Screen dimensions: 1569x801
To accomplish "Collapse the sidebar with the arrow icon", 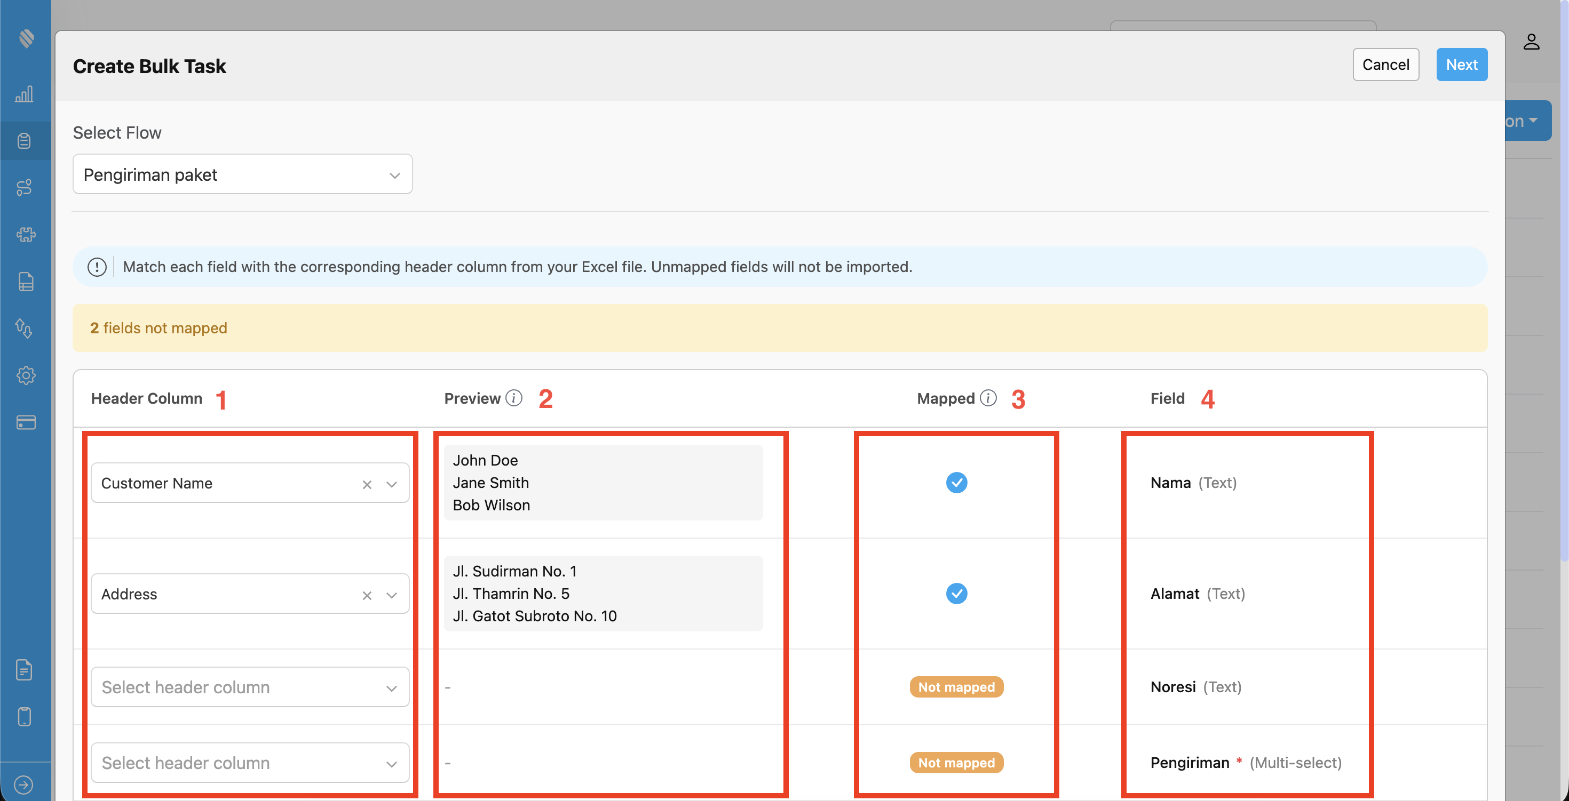I will tap(25, 784).
